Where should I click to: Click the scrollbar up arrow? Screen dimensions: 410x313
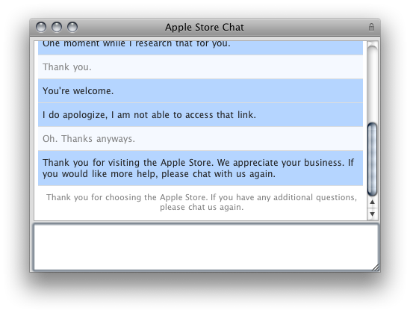click(373, 202)
